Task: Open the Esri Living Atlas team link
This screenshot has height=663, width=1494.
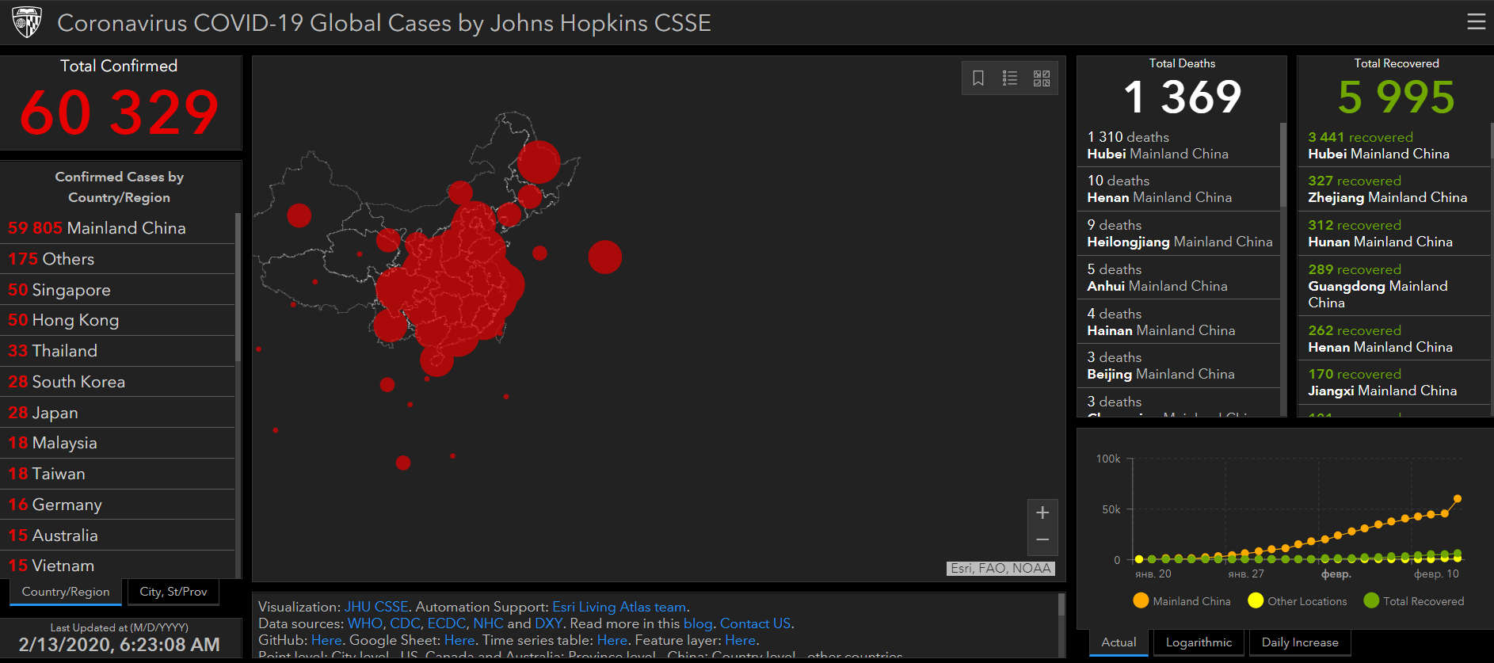Action: 619,607
